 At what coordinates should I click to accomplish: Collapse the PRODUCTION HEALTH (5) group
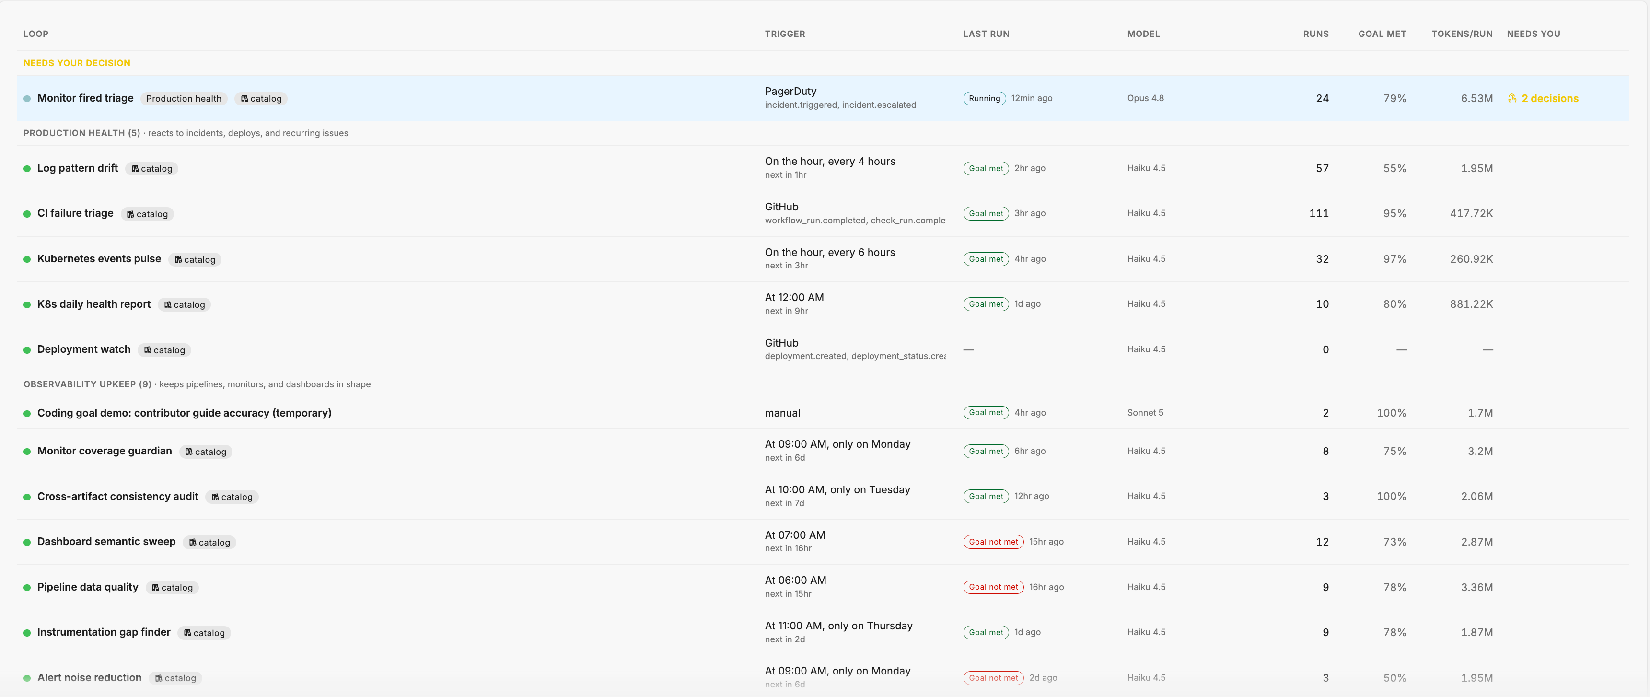[x=81, y=133]
